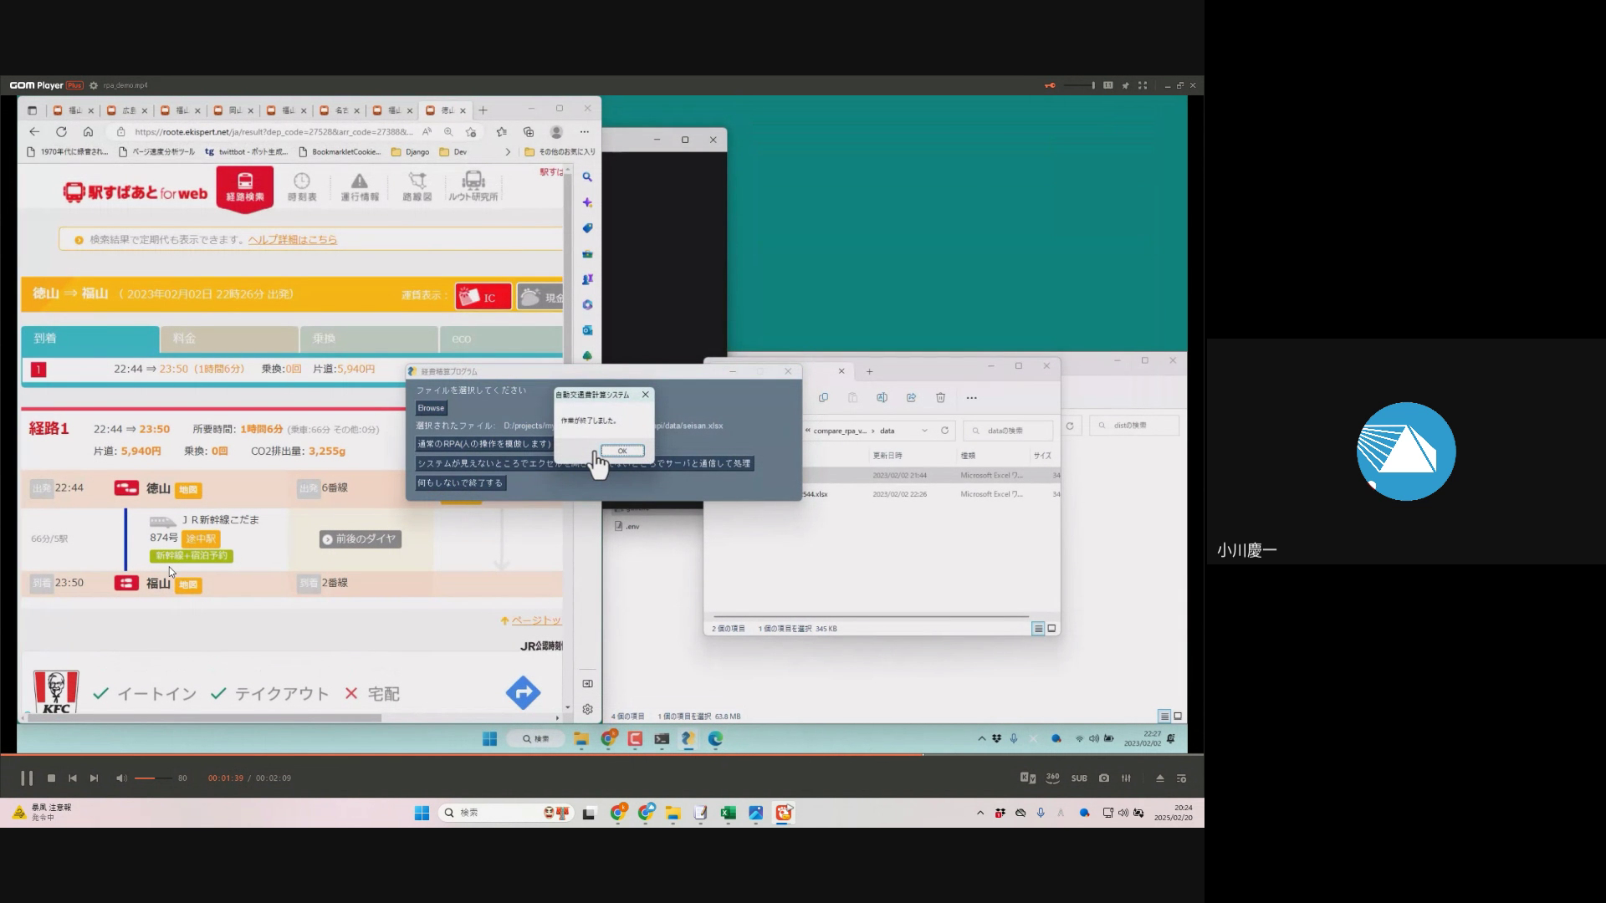Toggle 360 degree video mode
The width and height of the screenshot is (1606, 903).
pos(1053,778)
